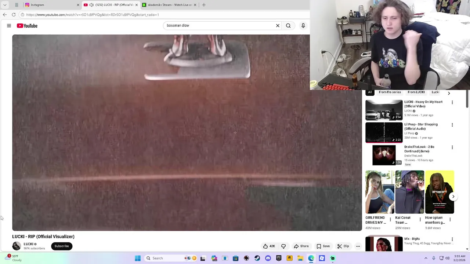470x264 pixels.
Task: Open Discord from the taskbar
Action: 268,258
